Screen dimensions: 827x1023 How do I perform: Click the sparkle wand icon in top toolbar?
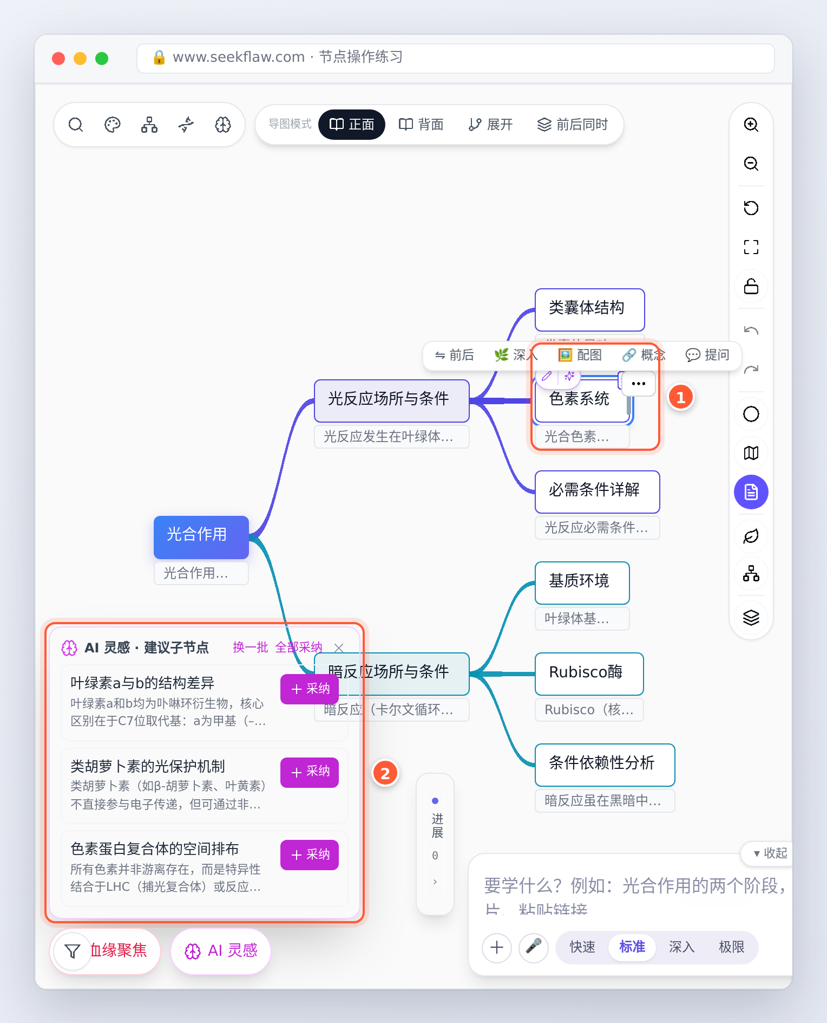point(186,125)
